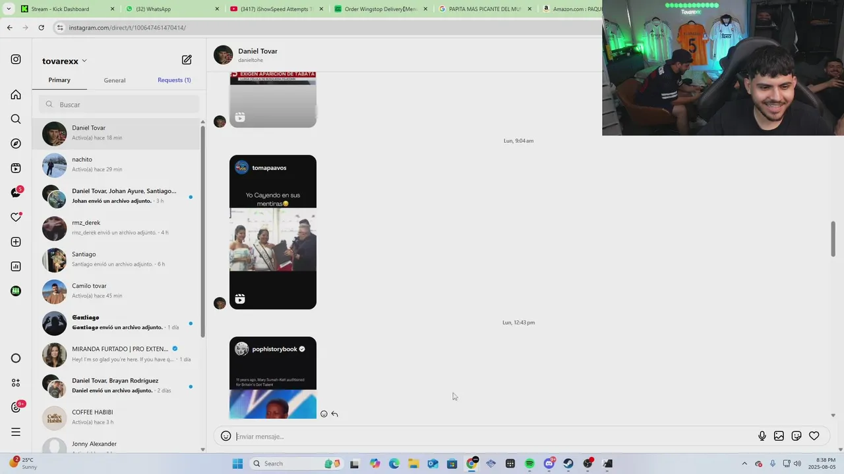Image resolution: width=844 pixels, height=474 pixels.
Task: Compose a new message icon
Action: [187, 60]
